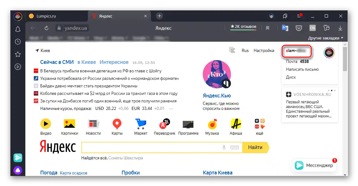Screen dimensions: 358x186
Task: Open a new tab with plus button
Action: point(159,16)
